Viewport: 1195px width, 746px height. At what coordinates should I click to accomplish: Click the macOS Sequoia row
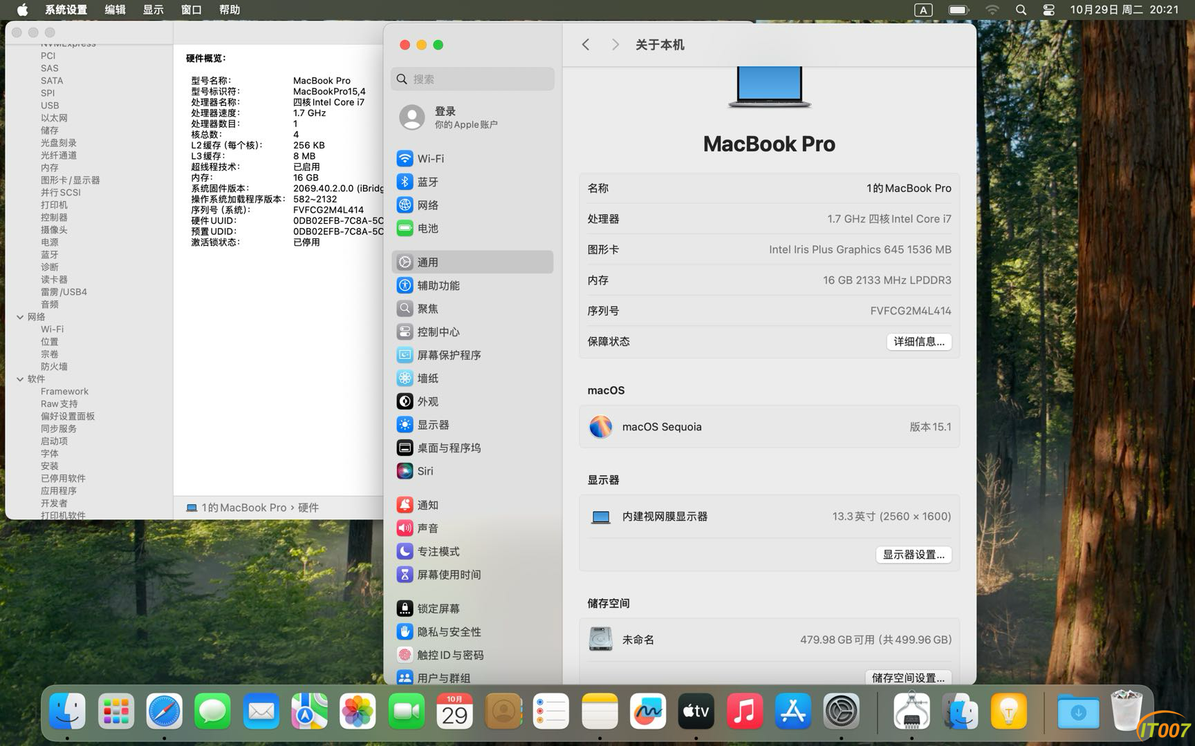click(769, 427)
